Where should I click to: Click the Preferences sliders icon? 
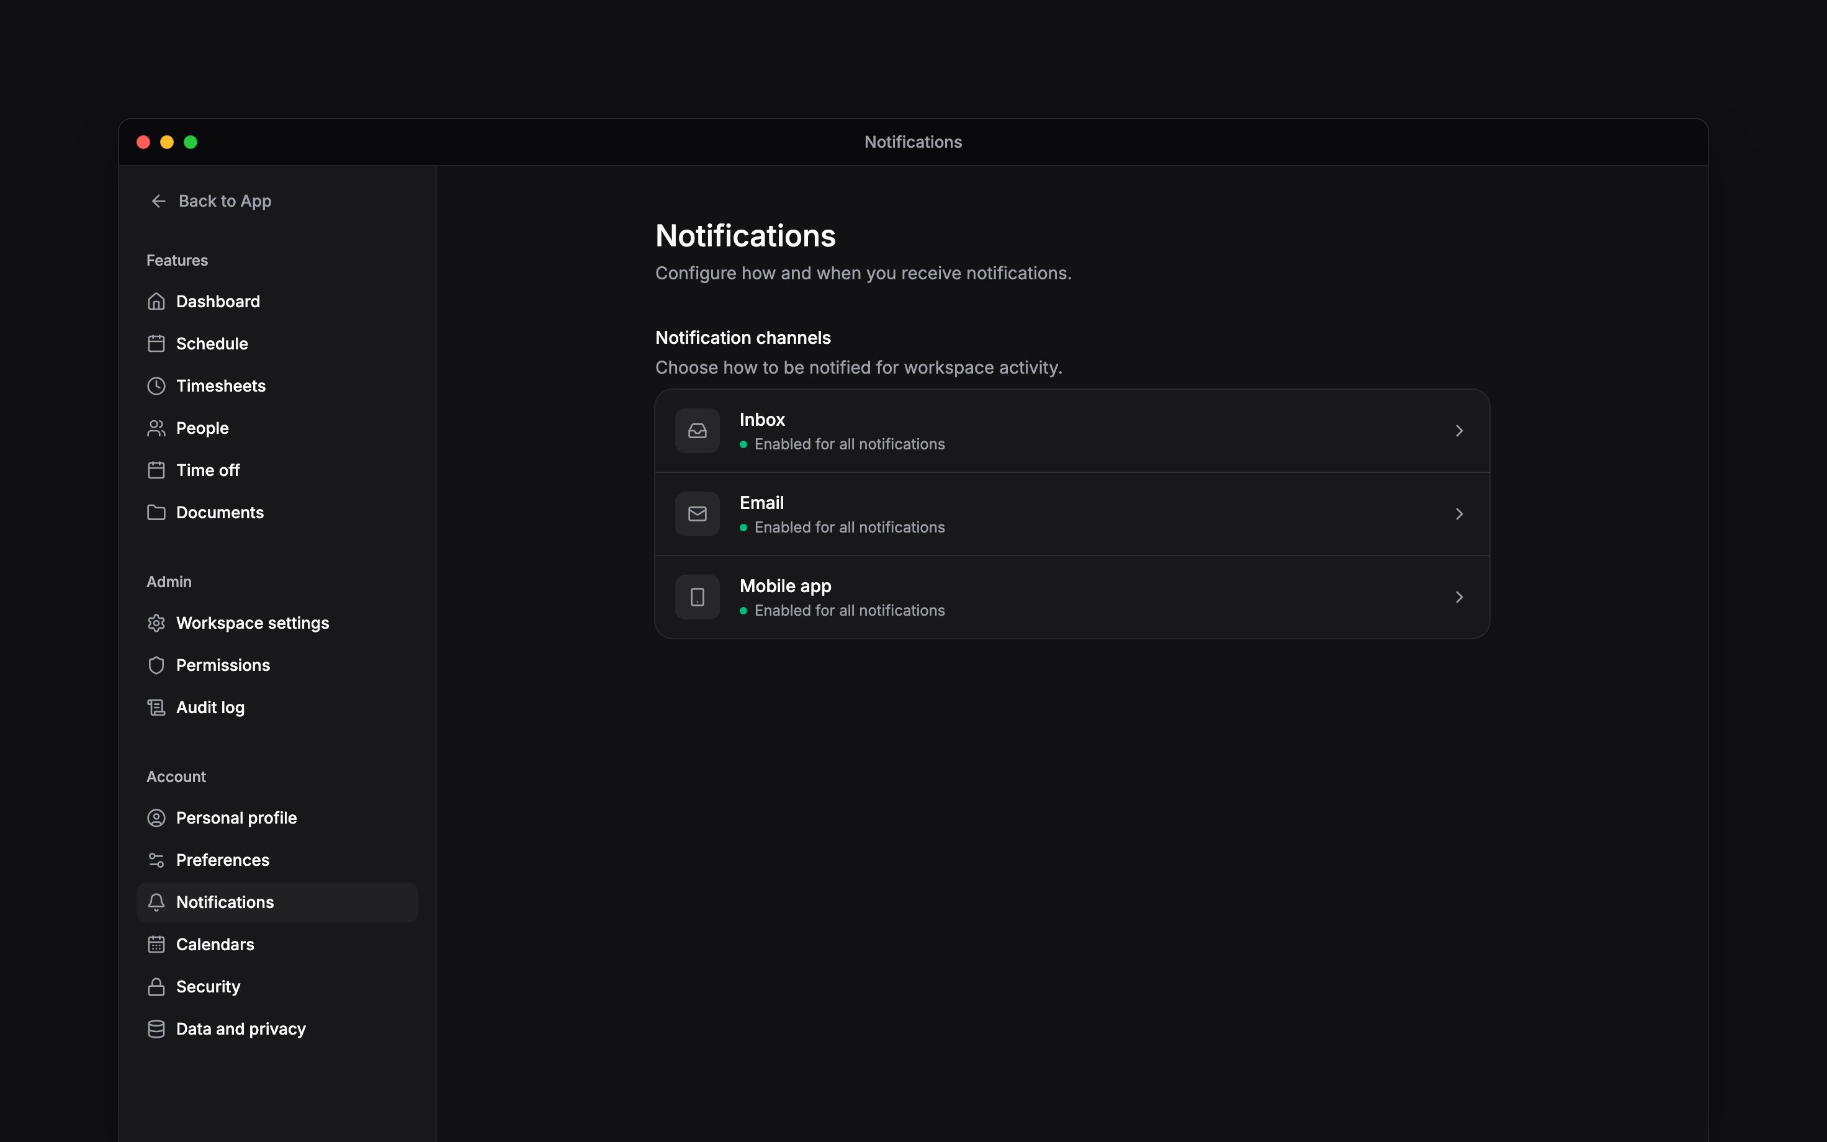[x=156, y=860]
